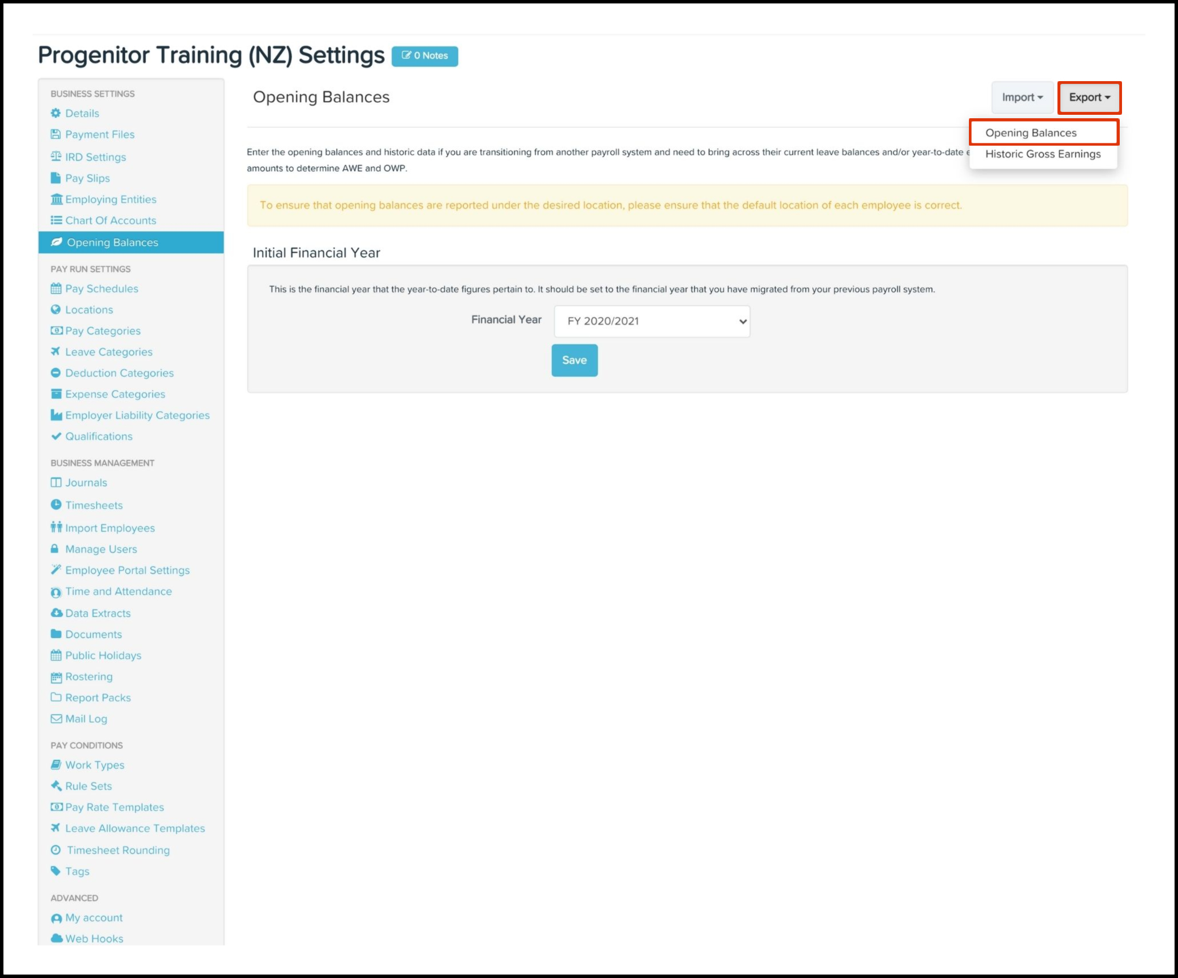Click the tag icon beside Tags

pos(55,871)
